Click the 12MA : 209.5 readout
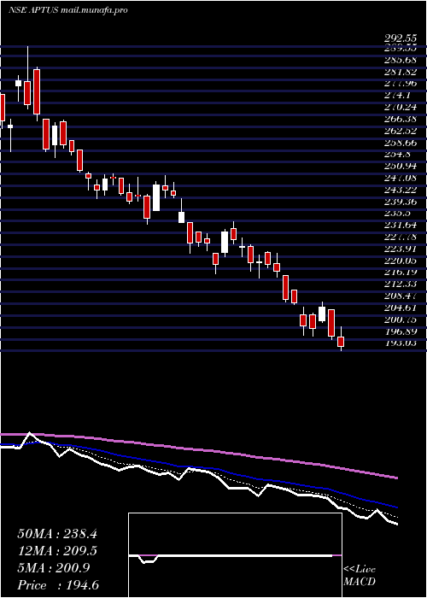 (57, 551)
